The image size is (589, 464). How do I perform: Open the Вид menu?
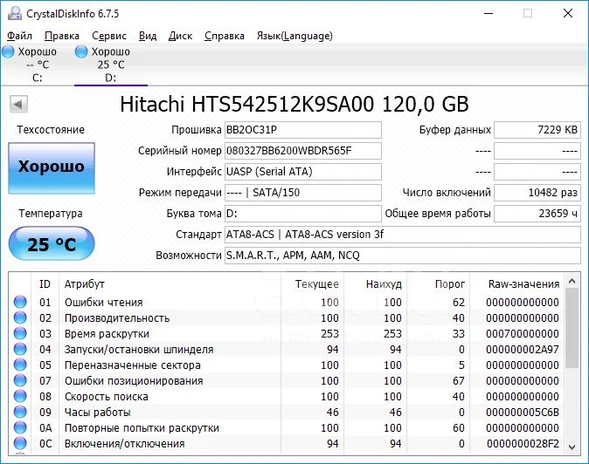click(148, 36)
